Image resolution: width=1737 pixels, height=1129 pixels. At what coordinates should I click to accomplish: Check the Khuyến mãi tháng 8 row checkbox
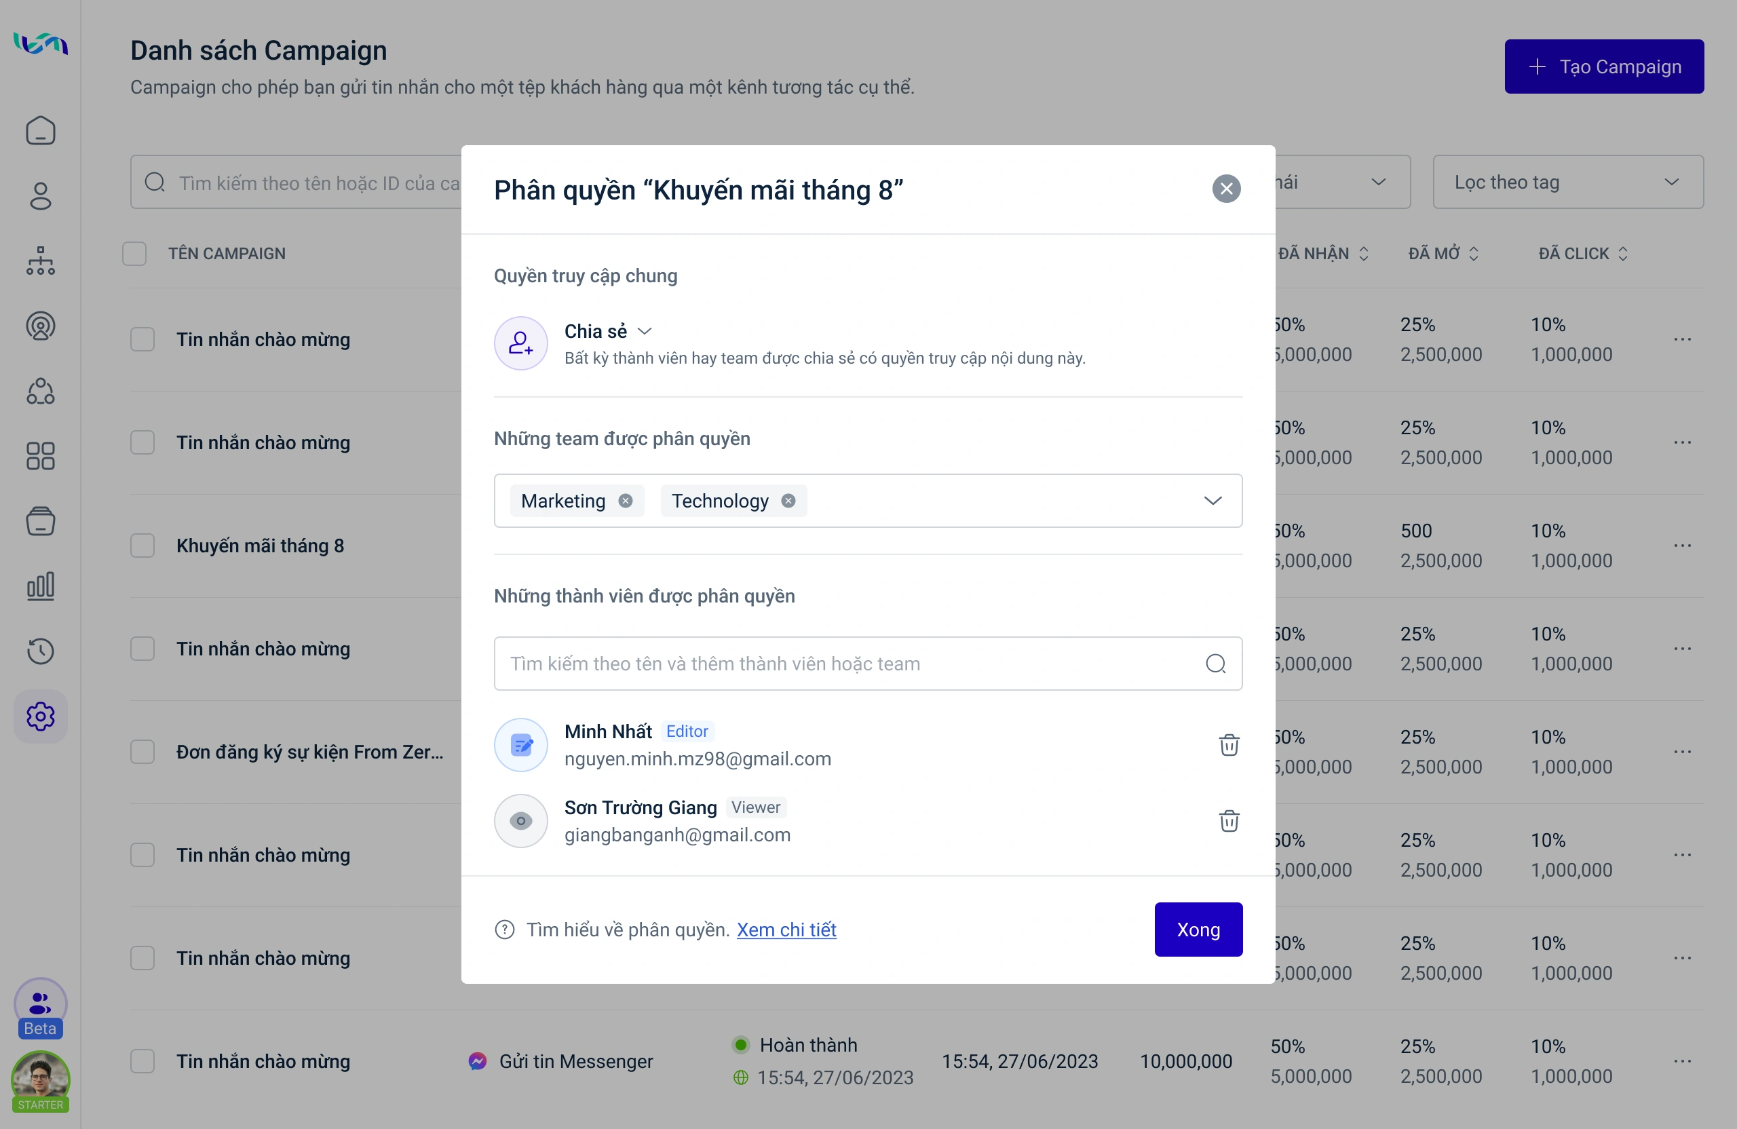coord(142,546)
